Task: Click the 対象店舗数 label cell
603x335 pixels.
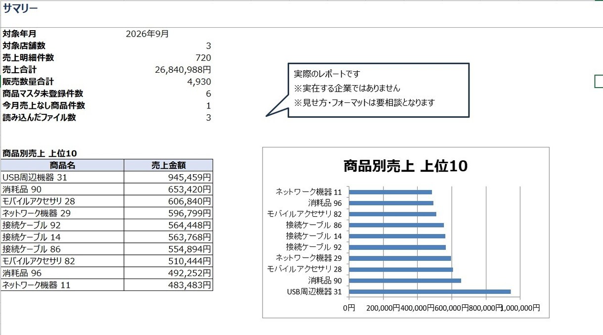Action: pos(24,46)
